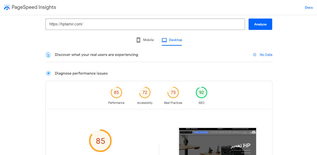
Task: Click the Diagnose performance issues icon
Action: [48, 73]
